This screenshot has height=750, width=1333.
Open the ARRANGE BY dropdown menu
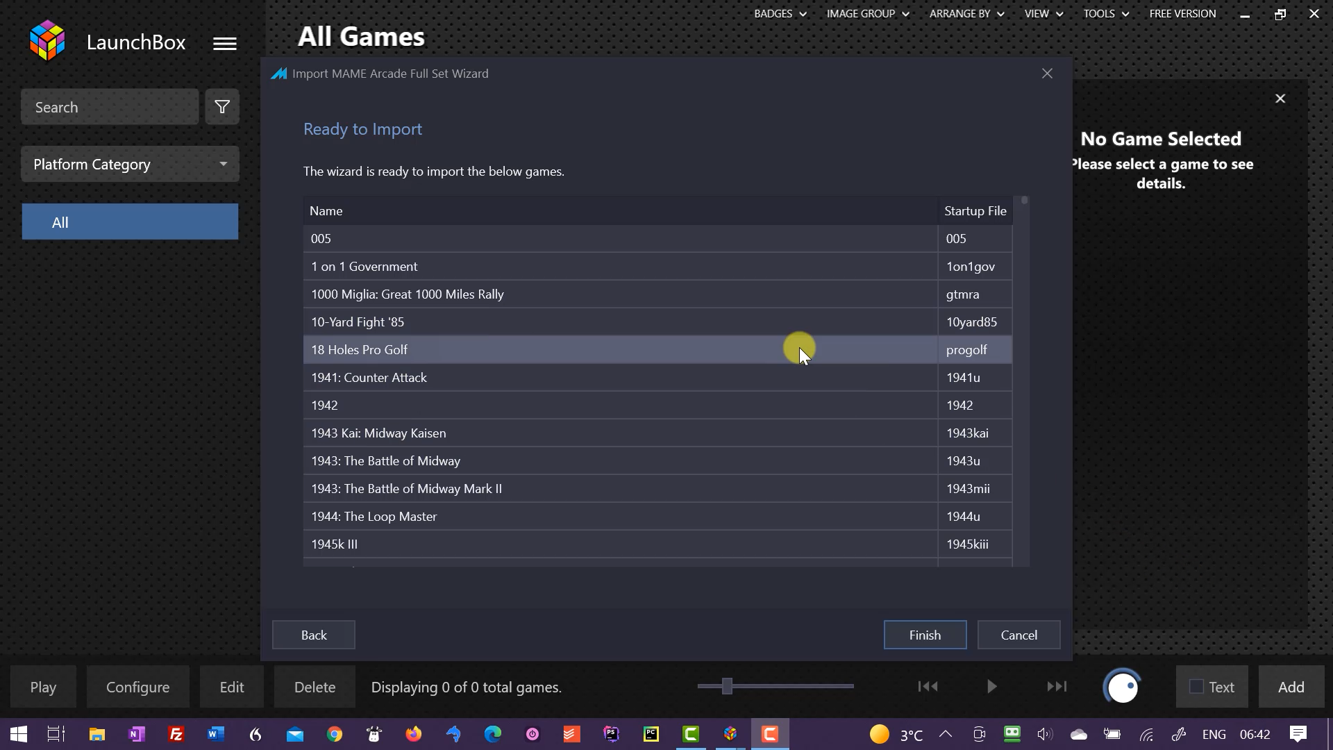(966, 14)
